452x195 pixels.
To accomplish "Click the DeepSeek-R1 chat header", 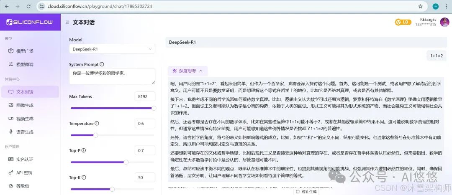I will pos(306,42).
